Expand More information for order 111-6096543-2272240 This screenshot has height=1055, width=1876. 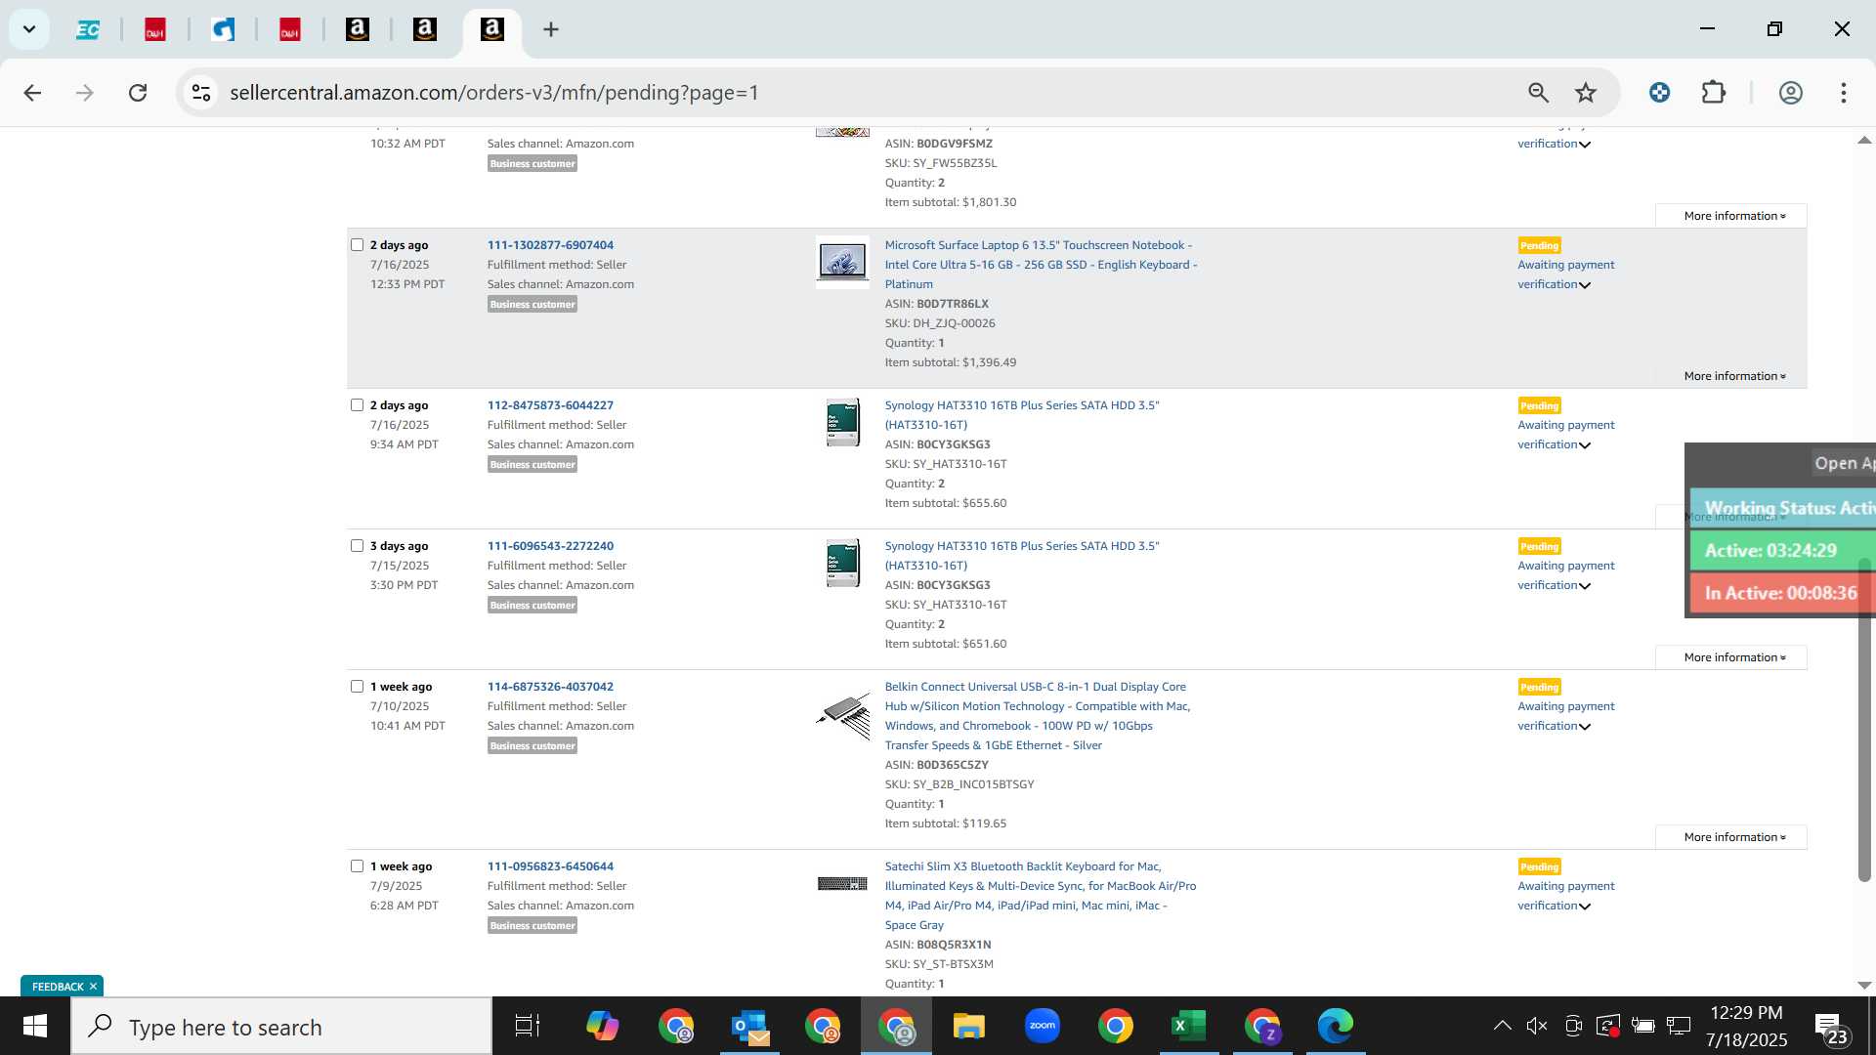(1731, 657)
